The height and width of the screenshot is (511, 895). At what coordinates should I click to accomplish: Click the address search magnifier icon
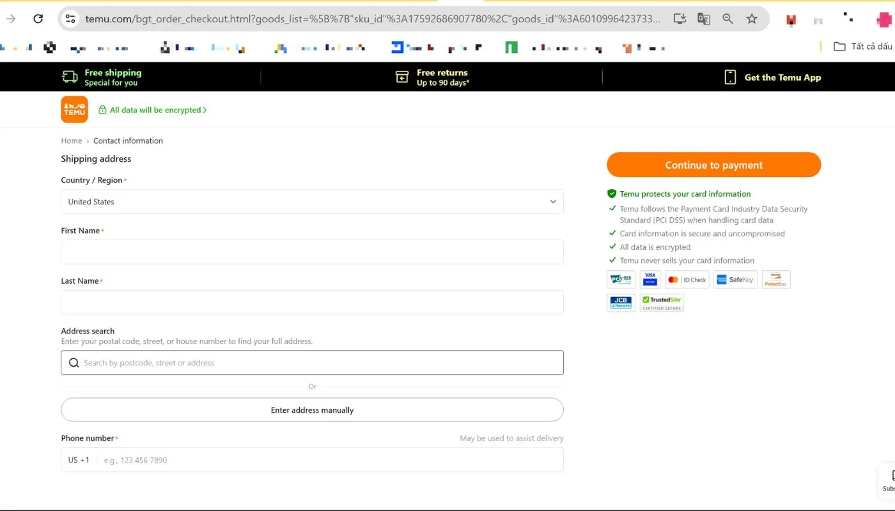(x=74, y=363)
